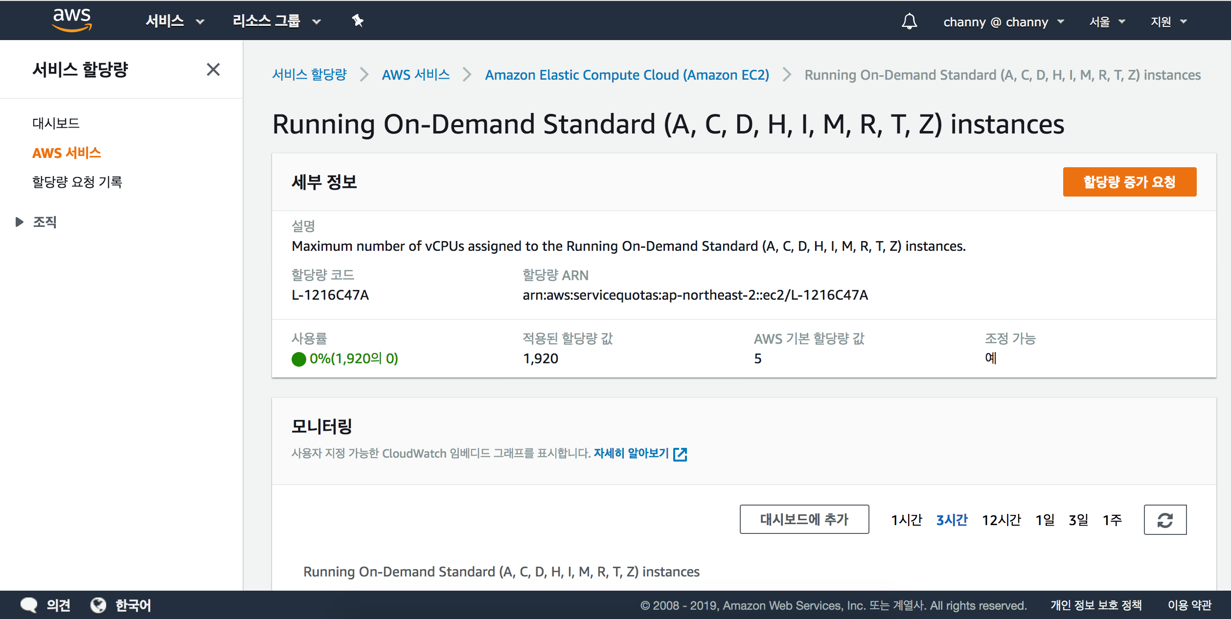Click the Amazon EC2 breadcrumb link
Image resolution: width=1231 pixels, height=619 pixels.
point(627,75)
